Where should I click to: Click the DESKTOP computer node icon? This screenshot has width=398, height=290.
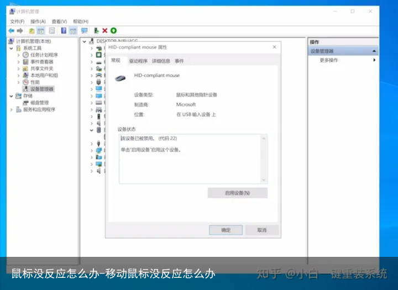coord(92,41)
